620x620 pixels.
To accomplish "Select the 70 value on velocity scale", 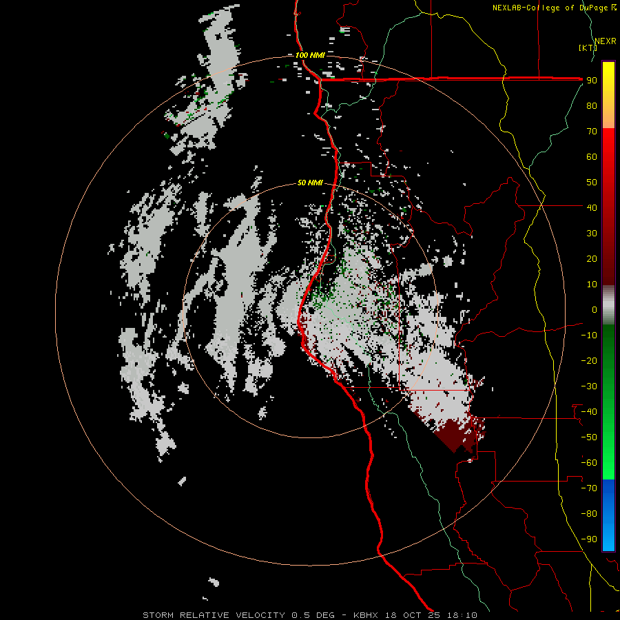I will pos(592,132).
